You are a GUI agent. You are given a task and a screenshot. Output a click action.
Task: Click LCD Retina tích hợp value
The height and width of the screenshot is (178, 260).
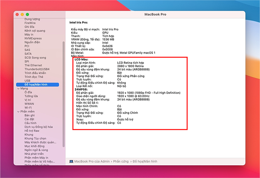click(x=131, y=63)
